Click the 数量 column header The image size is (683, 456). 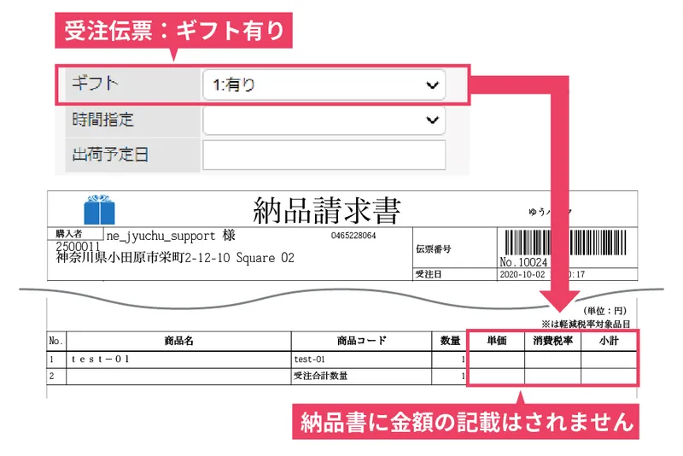coord(450,341)
